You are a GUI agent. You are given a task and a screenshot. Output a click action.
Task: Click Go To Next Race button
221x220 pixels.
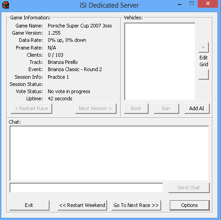click(x=136, y=205)
